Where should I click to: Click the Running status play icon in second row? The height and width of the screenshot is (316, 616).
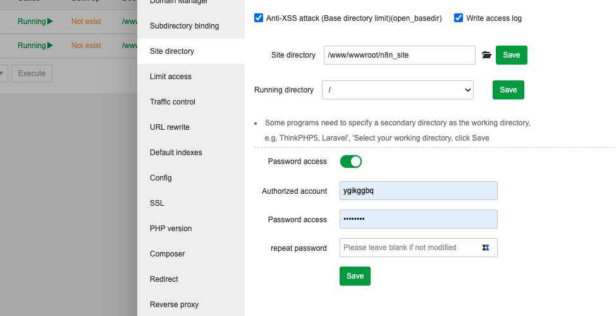[x=50, y=46]
